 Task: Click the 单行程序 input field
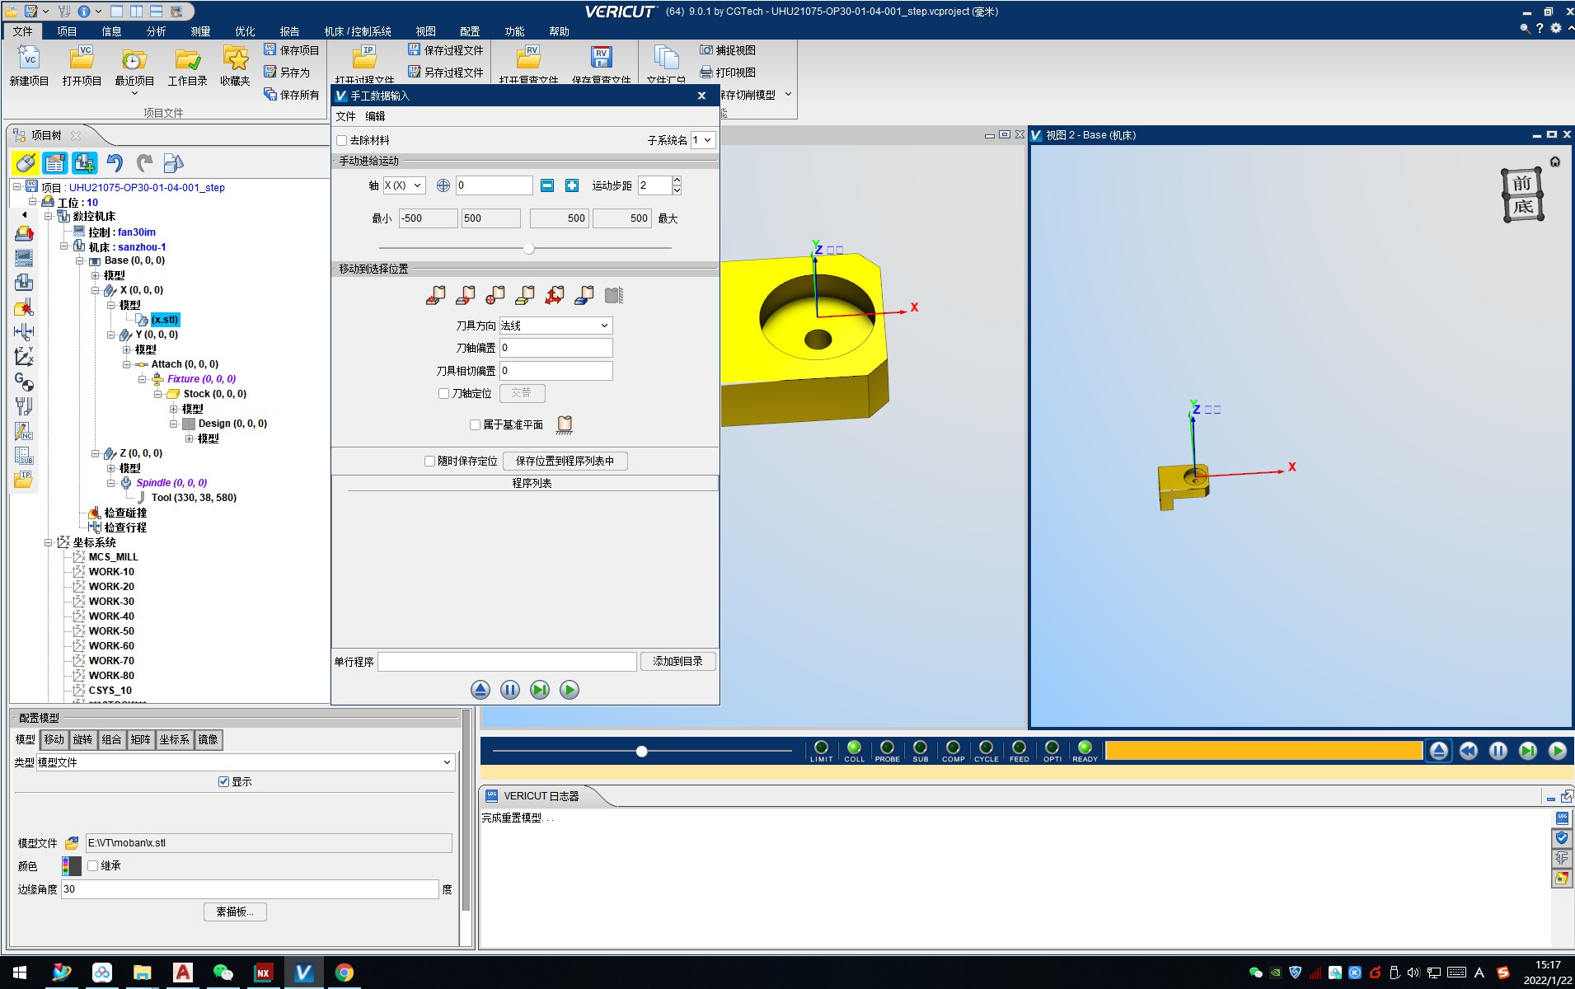coord(507,661)
